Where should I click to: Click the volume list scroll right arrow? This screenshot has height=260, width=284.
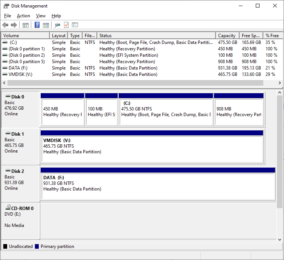click(279, 83)
